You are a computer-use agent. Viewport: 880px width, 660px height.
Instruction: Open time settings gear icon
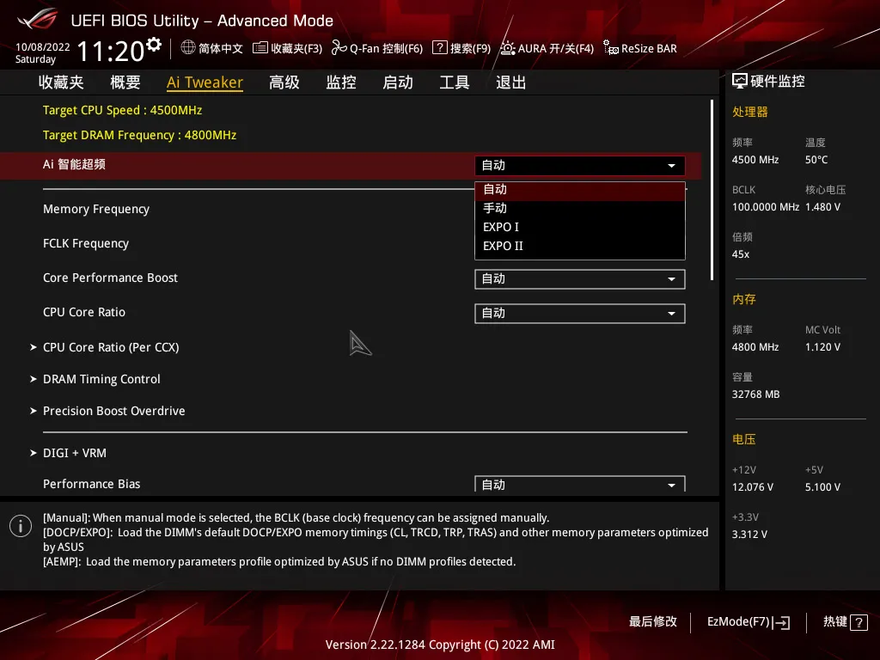tap(154, 45)
